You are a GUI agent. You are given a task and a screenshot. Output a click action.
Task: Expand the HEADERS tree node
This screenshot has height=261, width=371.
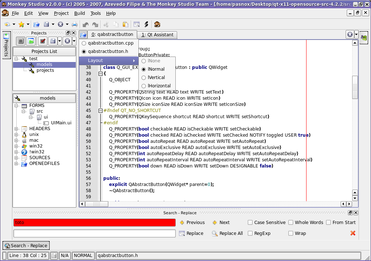(x=16, y=129)
